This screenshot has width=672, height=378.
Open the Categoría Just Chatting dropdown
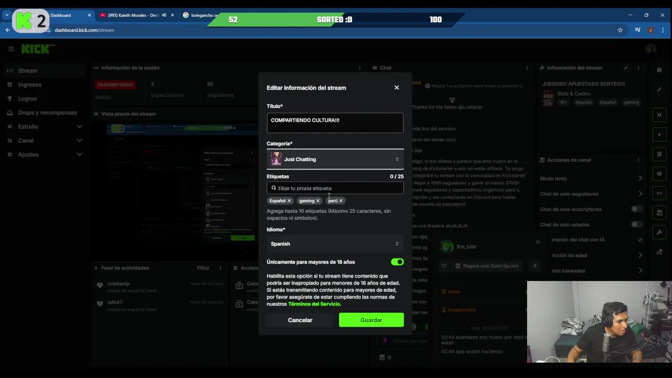tap(335, 159)
